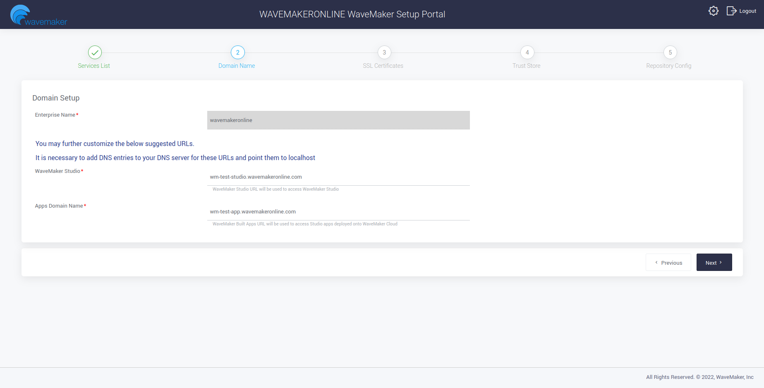The image size is (764, 388).
Task: Click the Domain Name step label
Action: [237, 65]
